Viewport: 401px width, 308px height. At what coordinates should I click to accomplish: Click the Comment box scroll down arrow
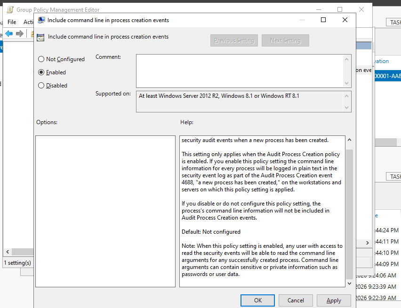(346, 83)
